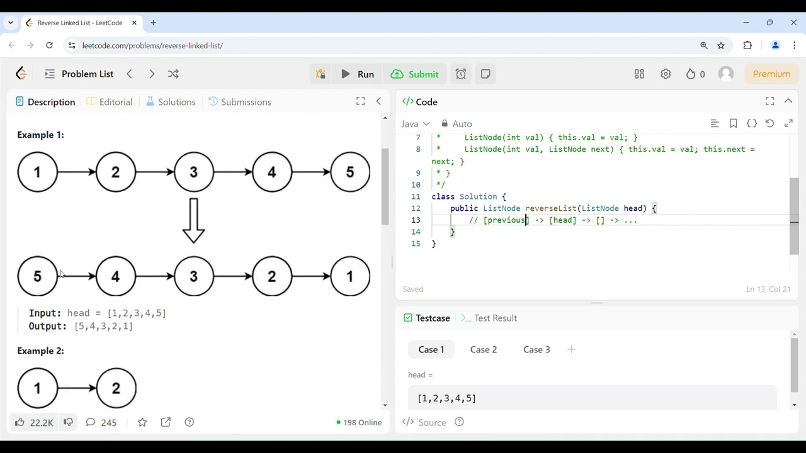The image size is (806, 453).
Task: Toggle Source view in testcase panel
Action: [x=424, y=422]
